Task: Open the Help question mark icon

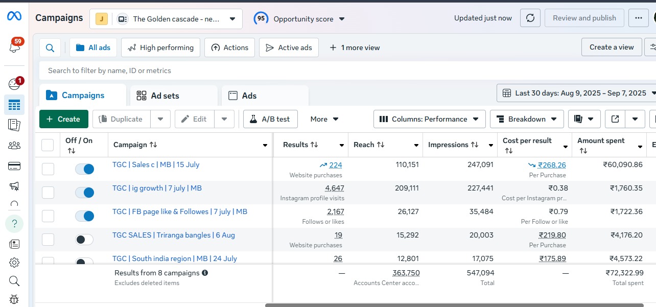Action: point(14,223)
